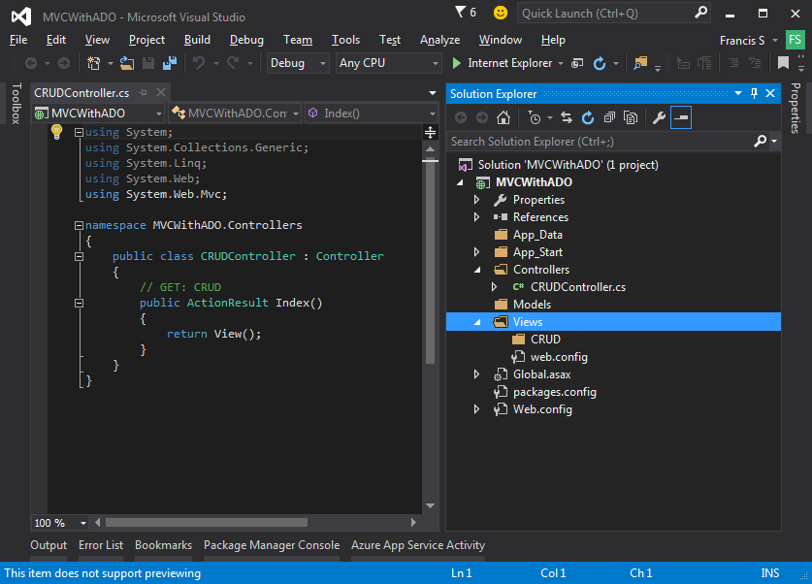Click Collapse All in Solution Explorer
Screen dimensions: 812x584
click(608, 117)
